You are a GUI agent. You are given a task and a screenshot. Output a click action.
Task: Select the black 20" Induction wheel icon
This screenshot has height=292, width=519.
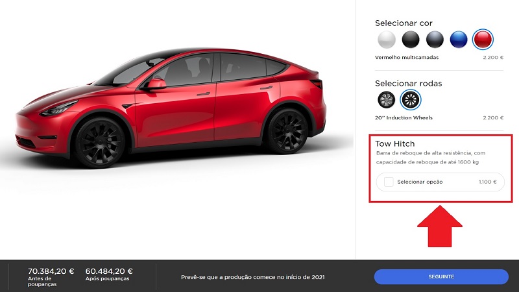click(x=411, y=100)
